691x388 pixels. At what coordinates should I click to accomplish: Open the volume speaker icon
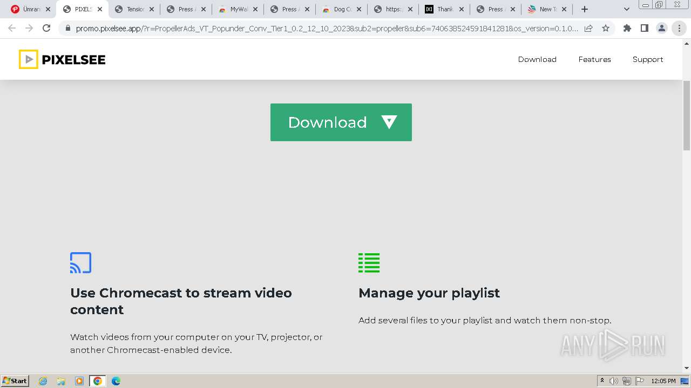[x=614, y=381]
